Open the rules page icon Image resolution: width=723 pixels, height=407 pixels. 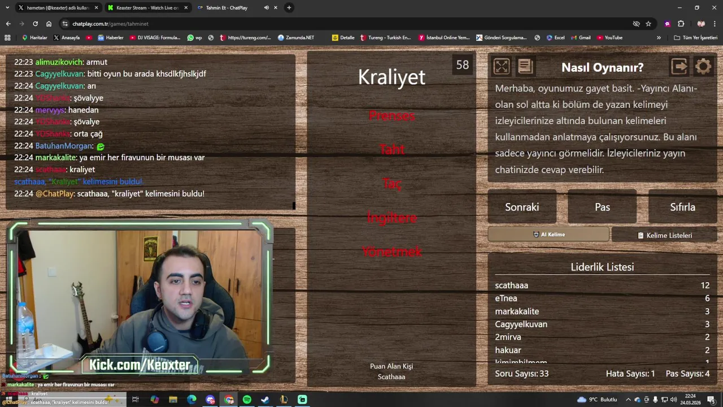[x=525, y=67]
